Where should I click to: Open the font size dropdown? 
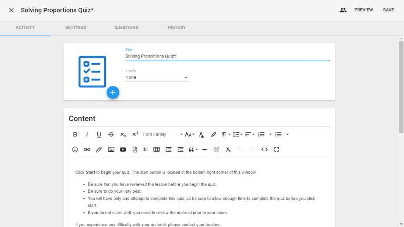[190, 134]
